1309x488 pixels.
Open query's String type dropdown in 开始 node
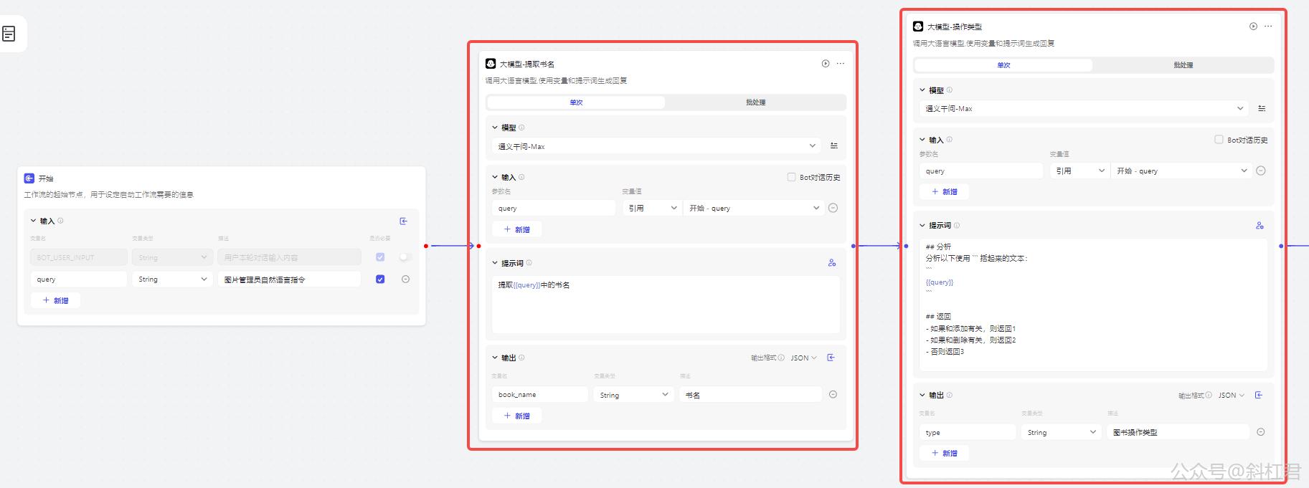click(x=172, y=279)
